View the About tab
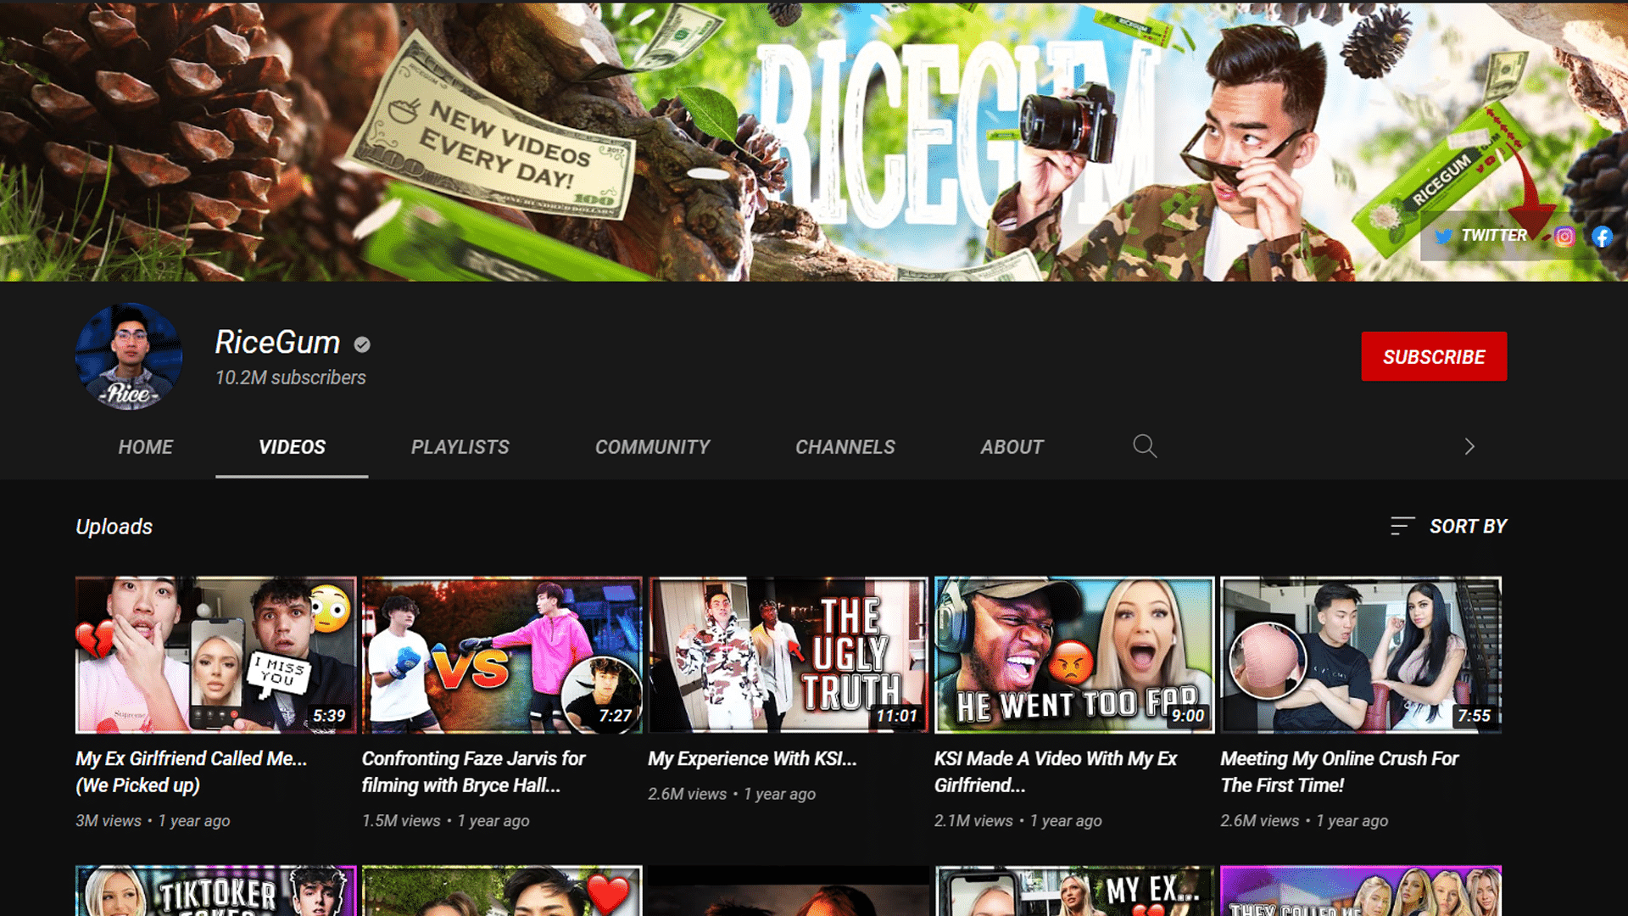This screenshot has height=916, width=1628. click(1012, 447)
